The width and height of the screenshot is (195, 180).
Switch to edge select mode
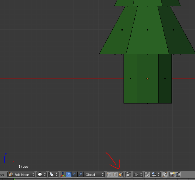click(115, 174)
